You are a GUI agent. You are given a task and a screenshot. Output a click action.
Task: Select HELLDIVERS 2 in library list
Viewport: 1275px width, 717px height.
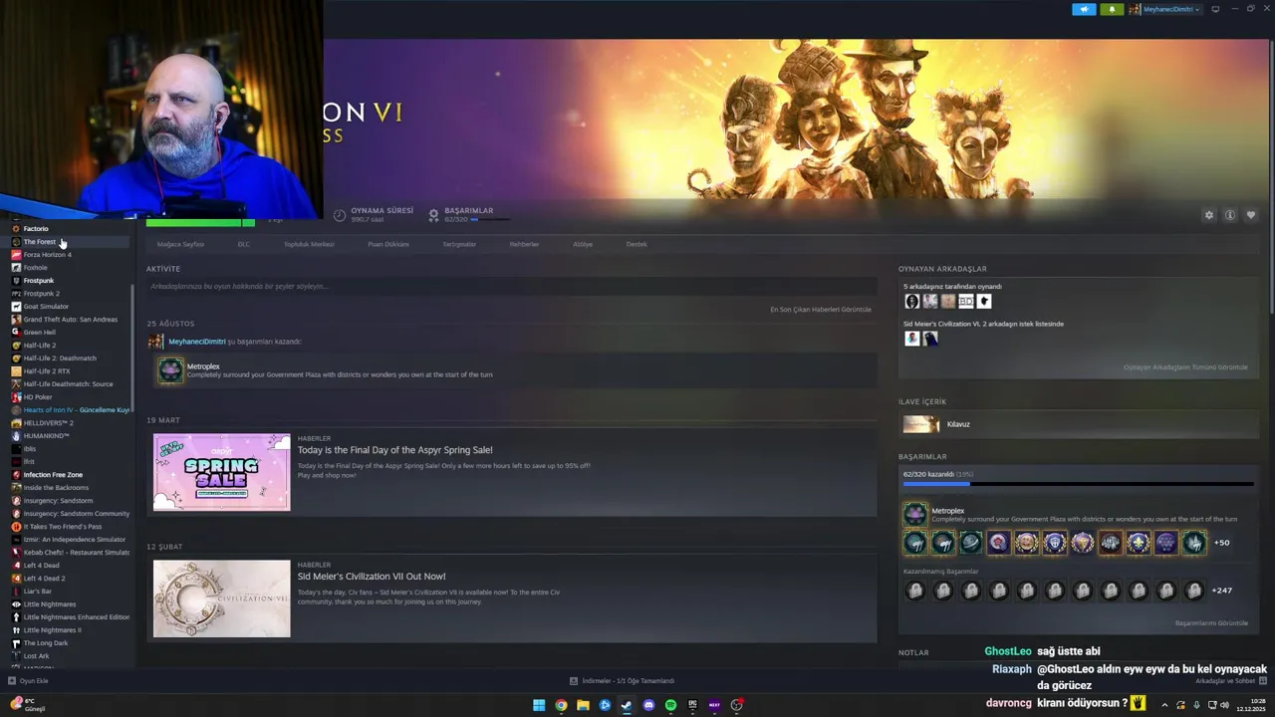pyautogui.click(x=49, y=423)
